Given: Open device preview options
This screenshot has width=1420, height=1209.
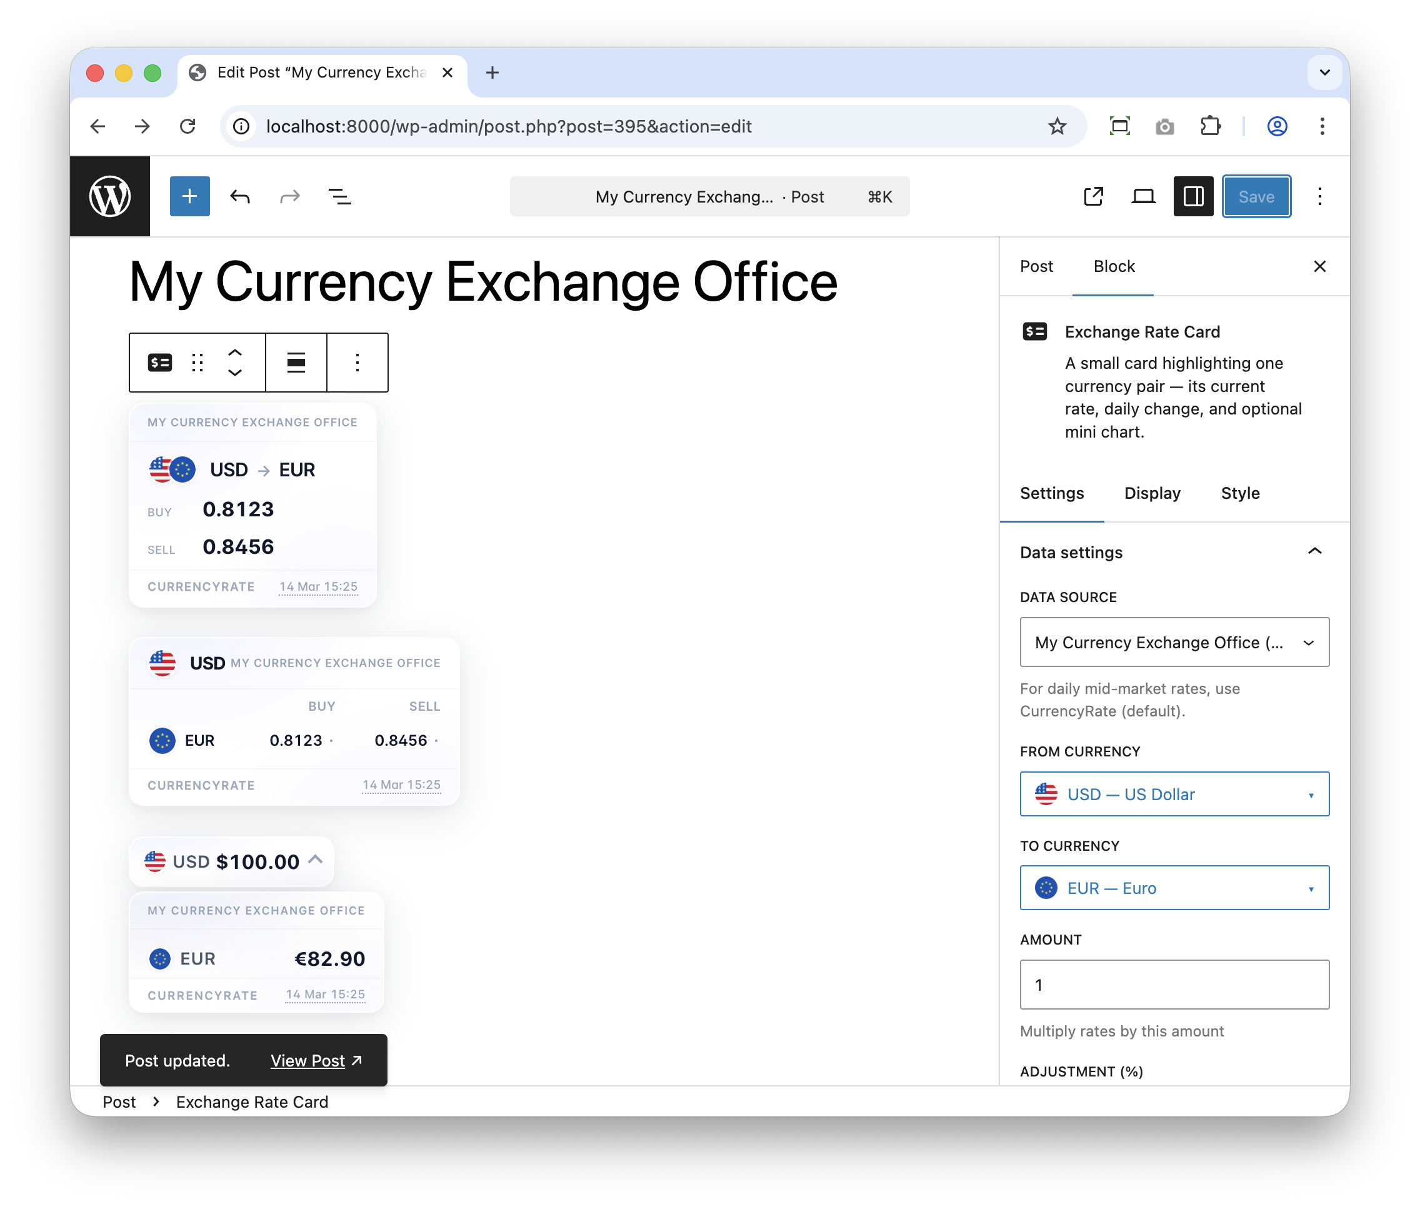Looking at the screenshot, I should [1143, 197].
